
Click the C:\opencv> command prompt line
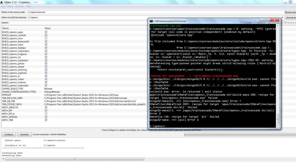point(157,126)
